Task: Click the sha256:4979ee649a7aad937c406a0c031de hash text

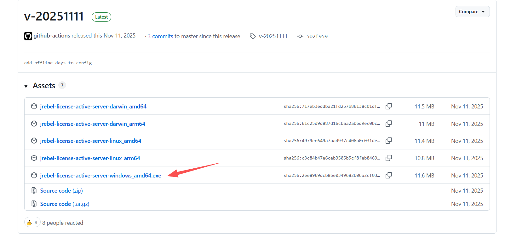Action: tap(332, 141)
